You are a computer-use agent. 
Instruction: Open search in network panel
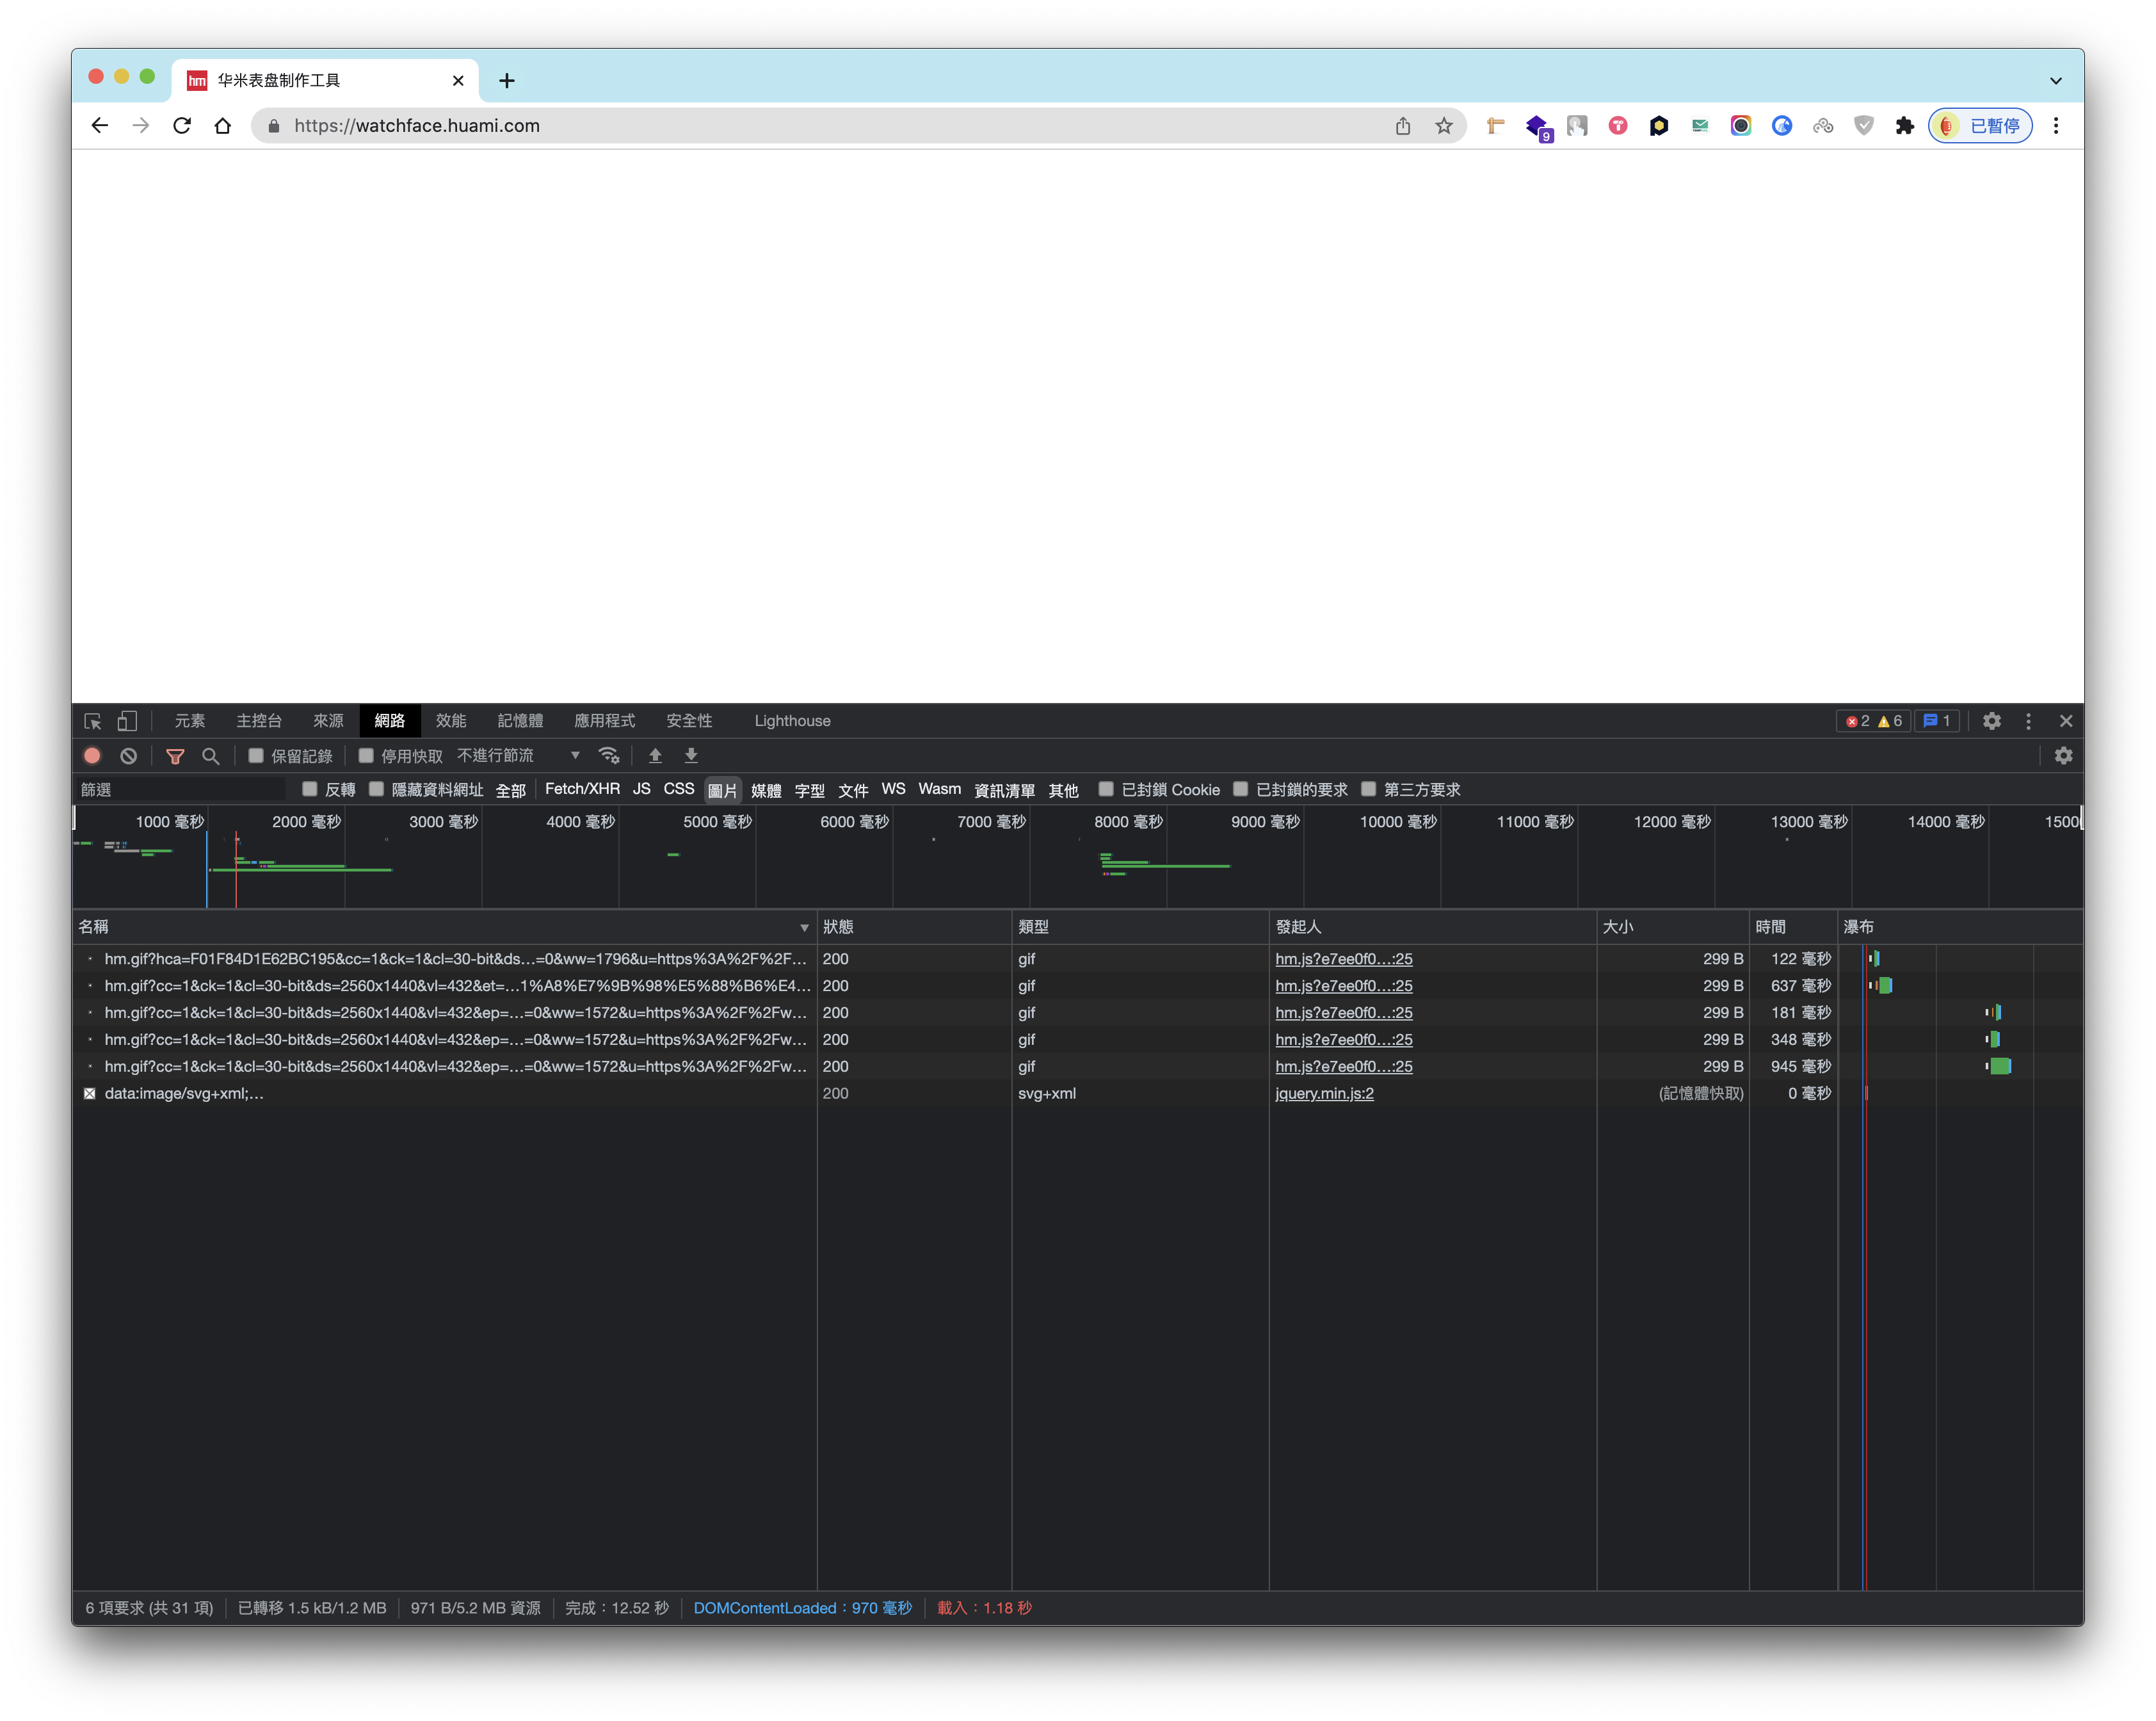pos(210,756)
